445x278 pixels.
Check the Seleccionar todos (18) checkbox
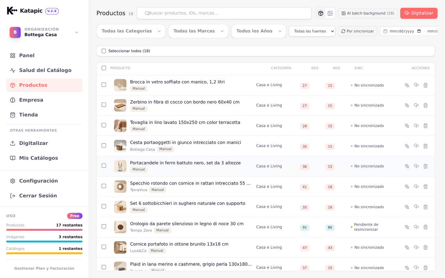tap(104, 51)
